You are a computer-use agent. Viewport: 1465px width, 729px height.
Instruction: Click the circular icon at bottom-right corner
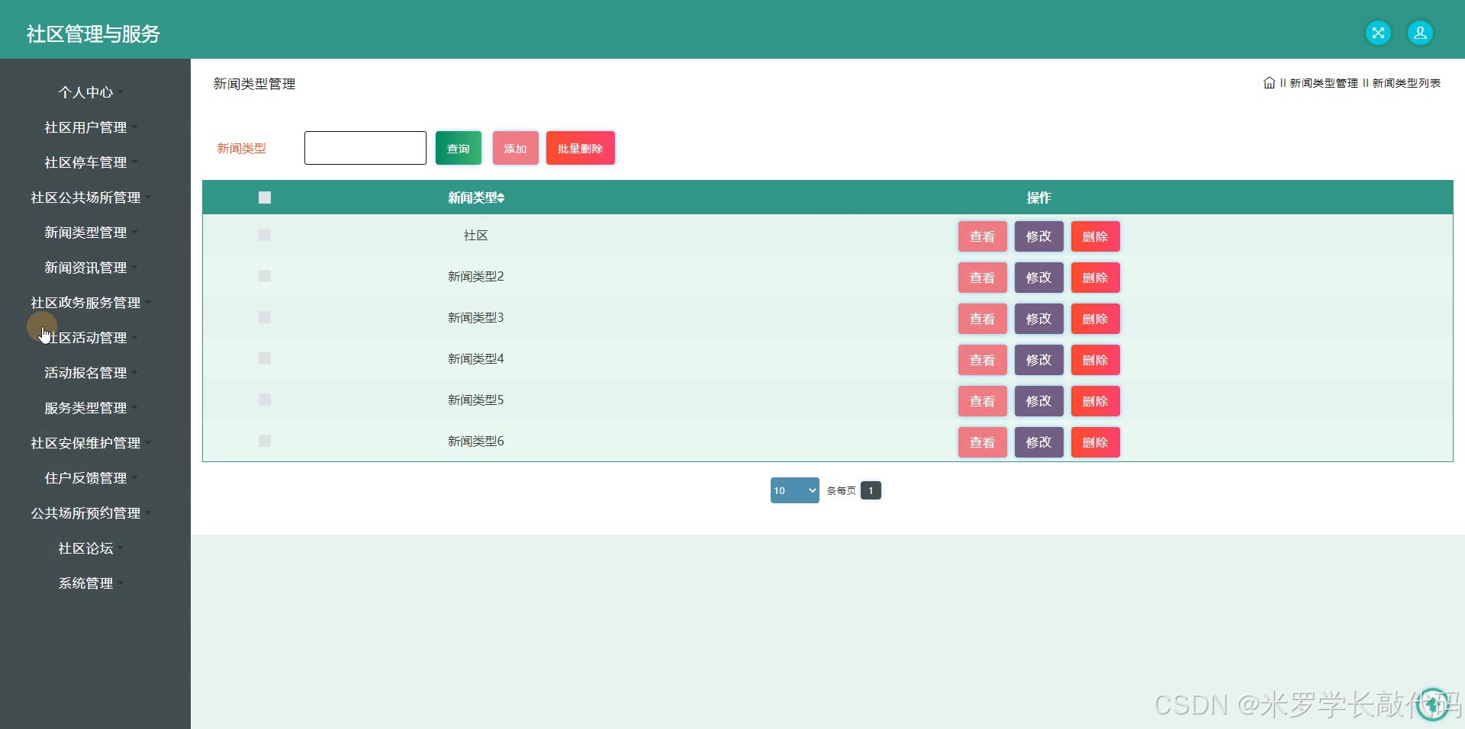click(1432, 704)
